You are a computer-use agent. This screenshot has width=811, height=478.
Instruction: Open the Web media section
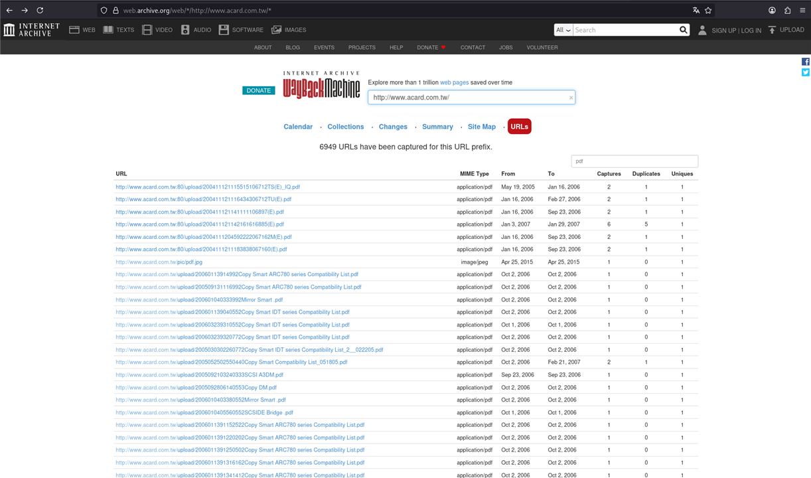pyautogui.click(x=82, y=30)
